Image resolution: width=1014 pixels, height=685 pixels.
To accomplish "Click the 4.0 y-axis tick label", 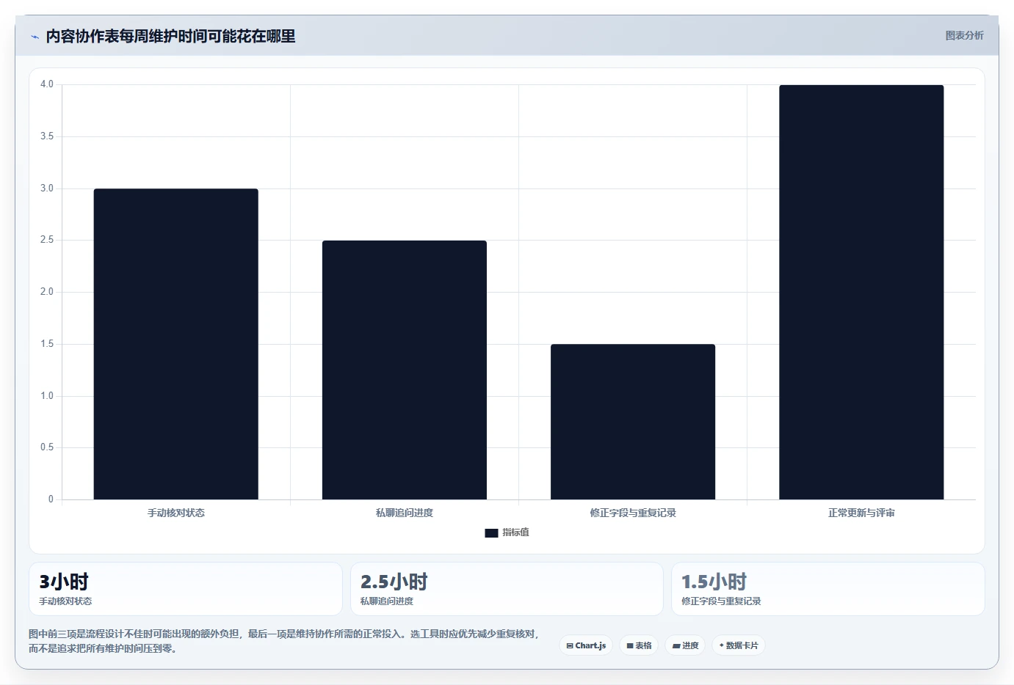I will pos(47,84).
